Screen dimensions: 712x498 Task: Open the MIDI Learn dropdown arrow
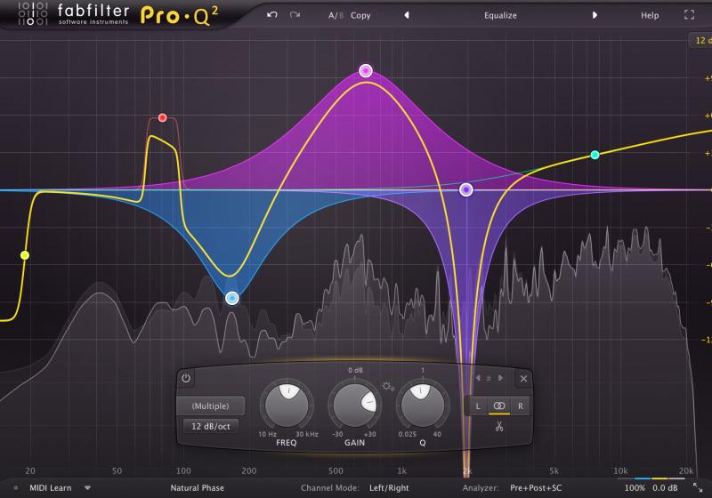tap(87, 488)
